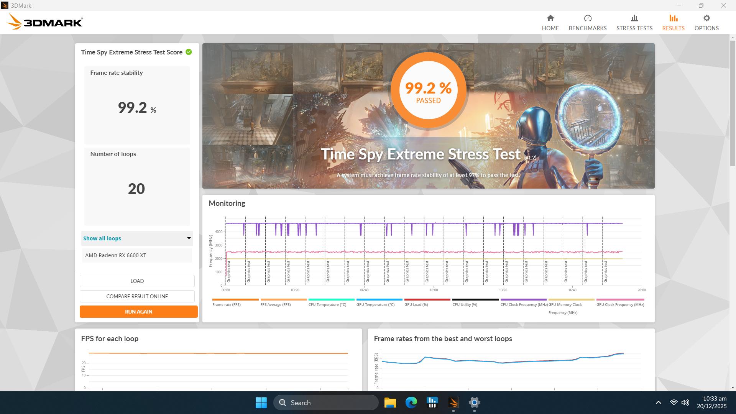Click the orange RUN AGAIN button
Viewport: 736px width, 414px height.
click(x=139, y=312)
